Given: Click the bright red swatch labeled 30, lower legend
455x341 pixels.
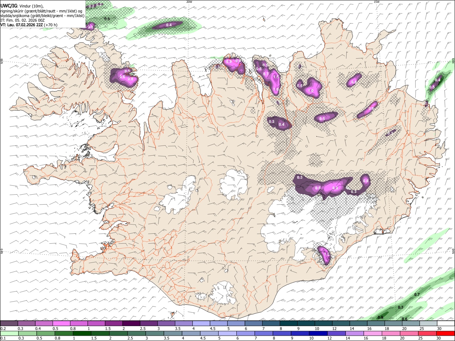Looking at the screenshot, I should 445,333.
